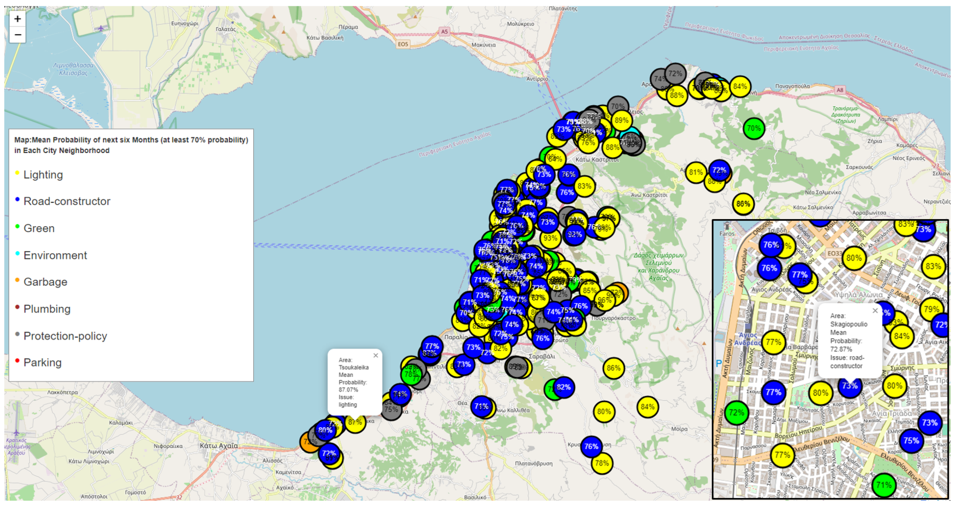Zoom out with the minus button
The image size is (955, 505).
(18, 35)
